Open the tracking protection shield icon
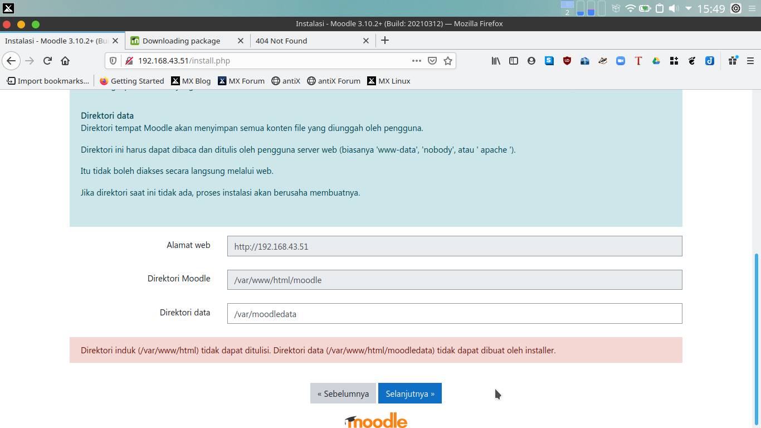This screenshot has height=428, width=761. [113, 61]
